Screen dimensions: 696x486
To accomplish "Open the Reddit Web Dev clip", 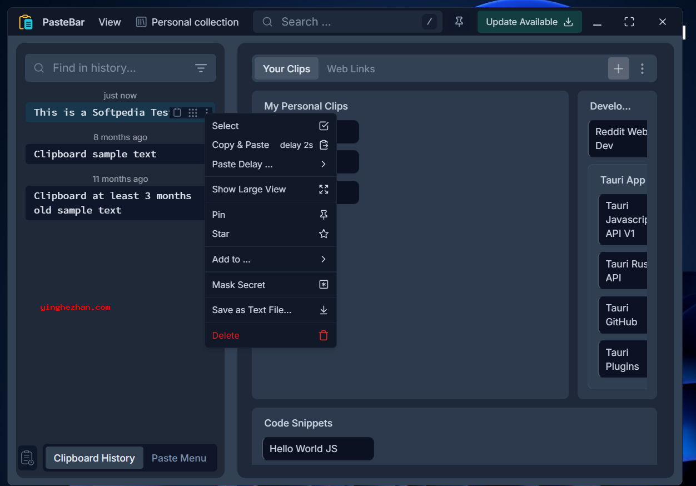I will tap(618, 139).
